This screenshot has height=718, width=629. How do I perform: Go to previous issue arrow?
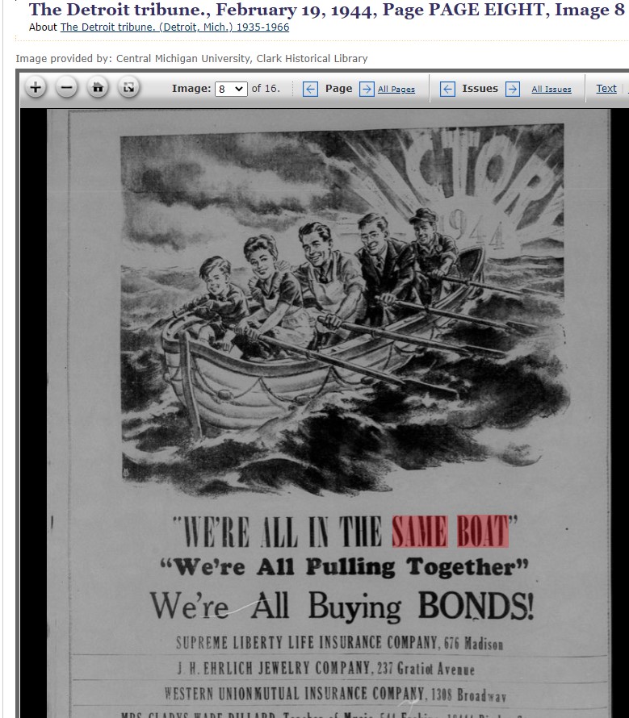click(447, 89)
